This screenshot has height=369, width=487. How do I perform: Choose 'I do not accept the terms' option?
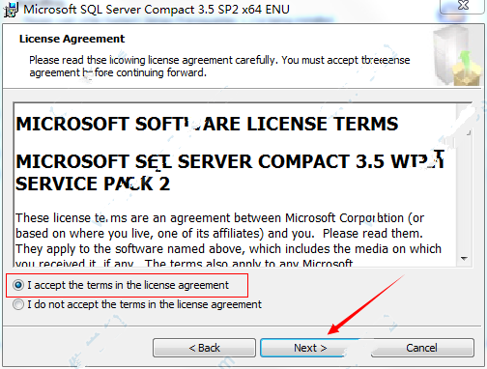(18, 304)
